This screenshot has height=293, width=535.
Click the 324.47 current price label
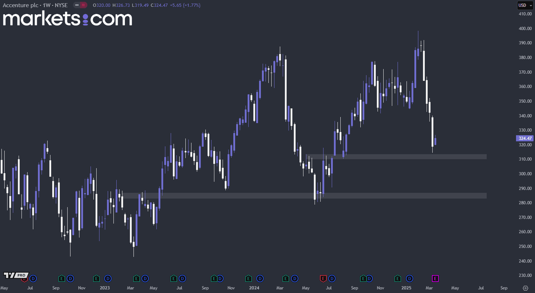pyautogui.click(x=525, y=138)
